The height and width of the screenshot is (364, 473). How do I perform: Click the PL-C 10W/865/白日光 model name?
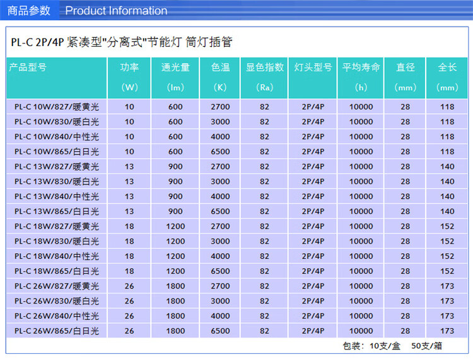pyautogui.click(x=57, y=152)
